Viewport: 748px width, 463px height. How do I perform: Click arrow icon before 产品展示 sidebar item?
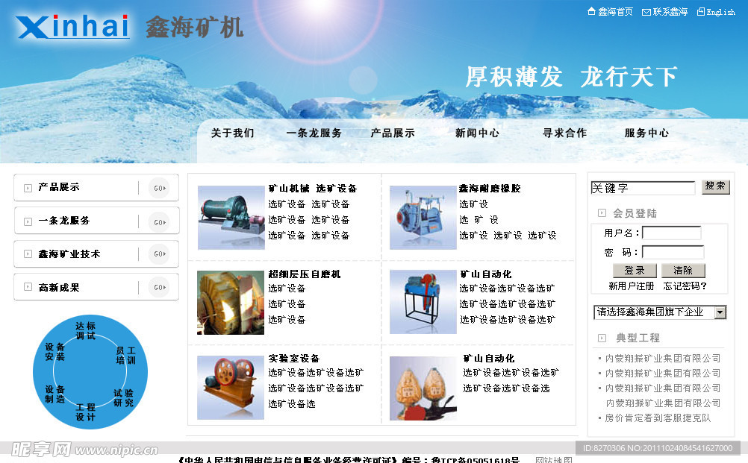coord(28,188)
